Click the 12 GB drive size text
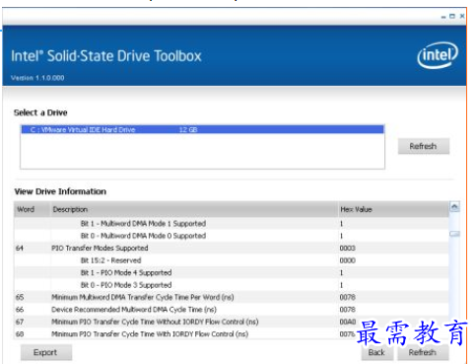Image resolution: width=476 pixels, height=364 pixels. pyautogui.click(x=188, y=129)
